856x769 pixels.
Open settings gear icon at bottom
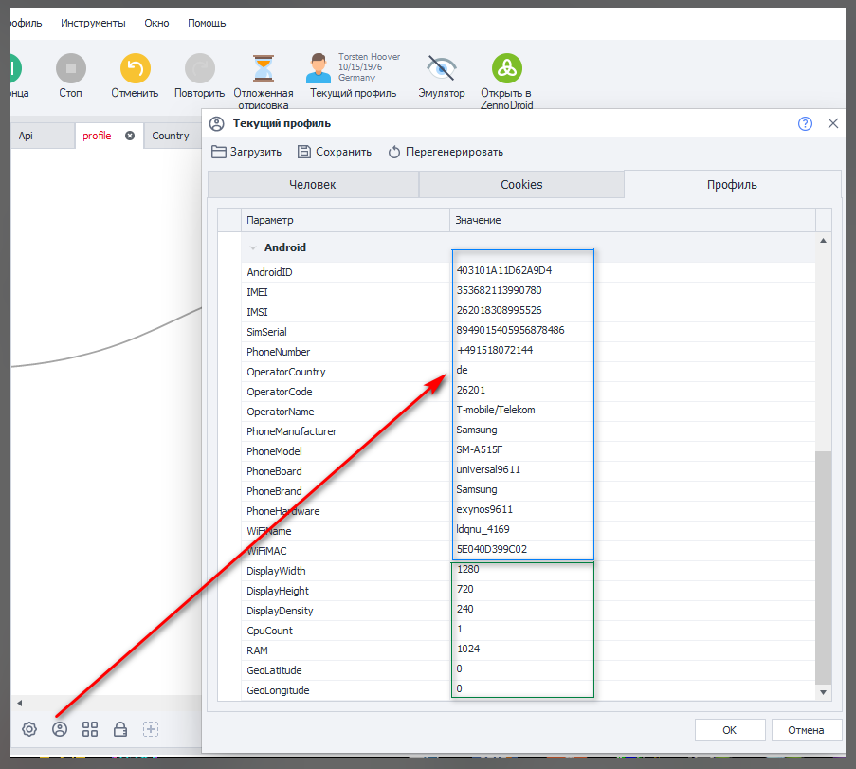[x=29, y=729]
